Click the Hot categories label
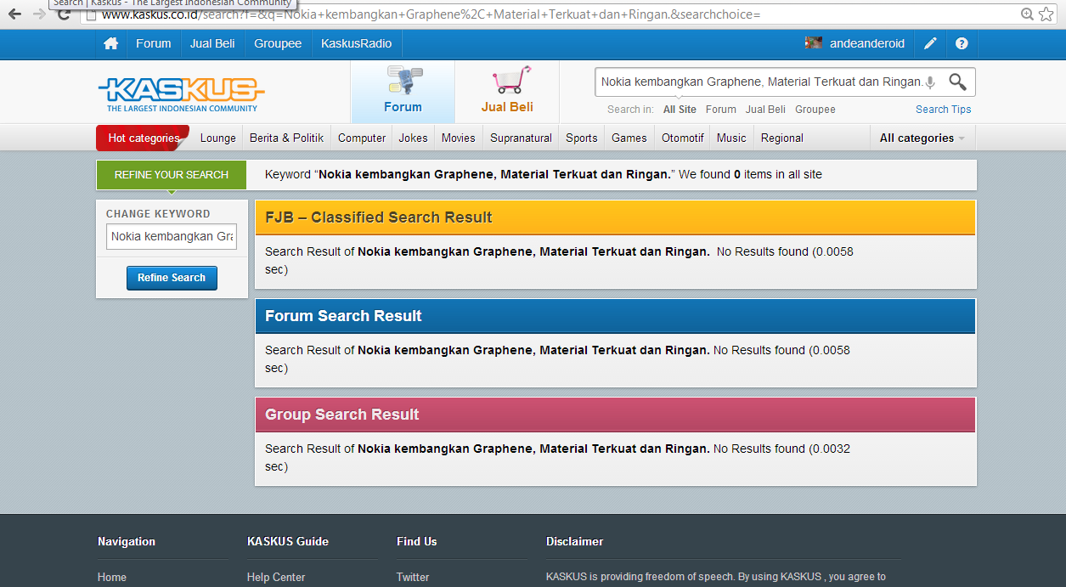Image resolution: width=1066 pixels, height=587 pixels. [x=144, y=138]
